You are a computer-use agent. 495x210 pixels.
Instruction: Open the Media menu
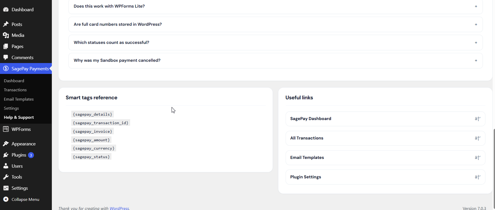26,35
